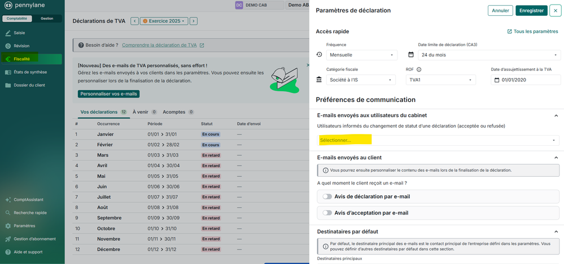Click the Recherche rapide search icon
Viewport: 564px width, 264px height.
click(8, 213)
